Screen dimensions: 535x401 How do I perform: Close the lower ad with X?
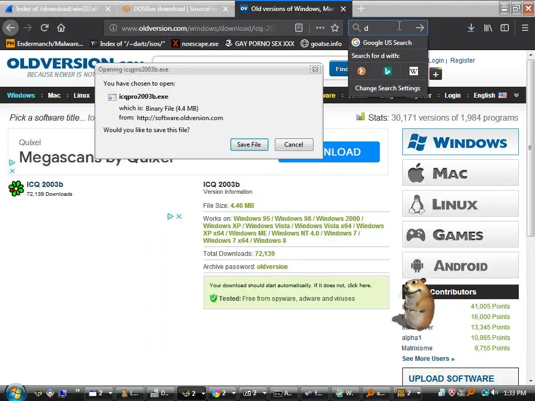click(179, 216)
